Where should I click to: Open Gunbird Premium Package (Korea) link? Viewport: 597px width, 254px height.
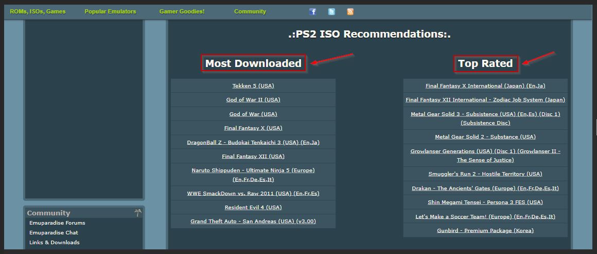click(x=485, y=231)
